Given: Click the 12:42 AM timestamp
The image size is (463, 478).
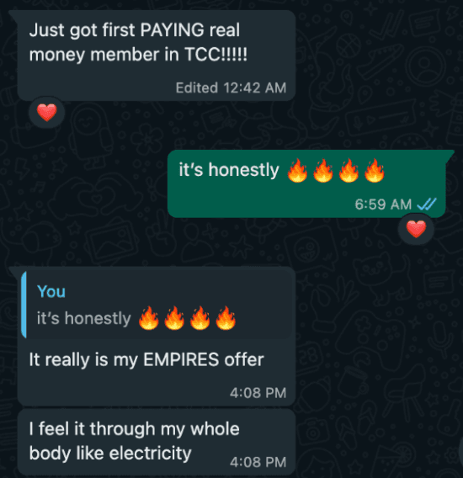Looking at the screenshot, I should tap(255, 88).
